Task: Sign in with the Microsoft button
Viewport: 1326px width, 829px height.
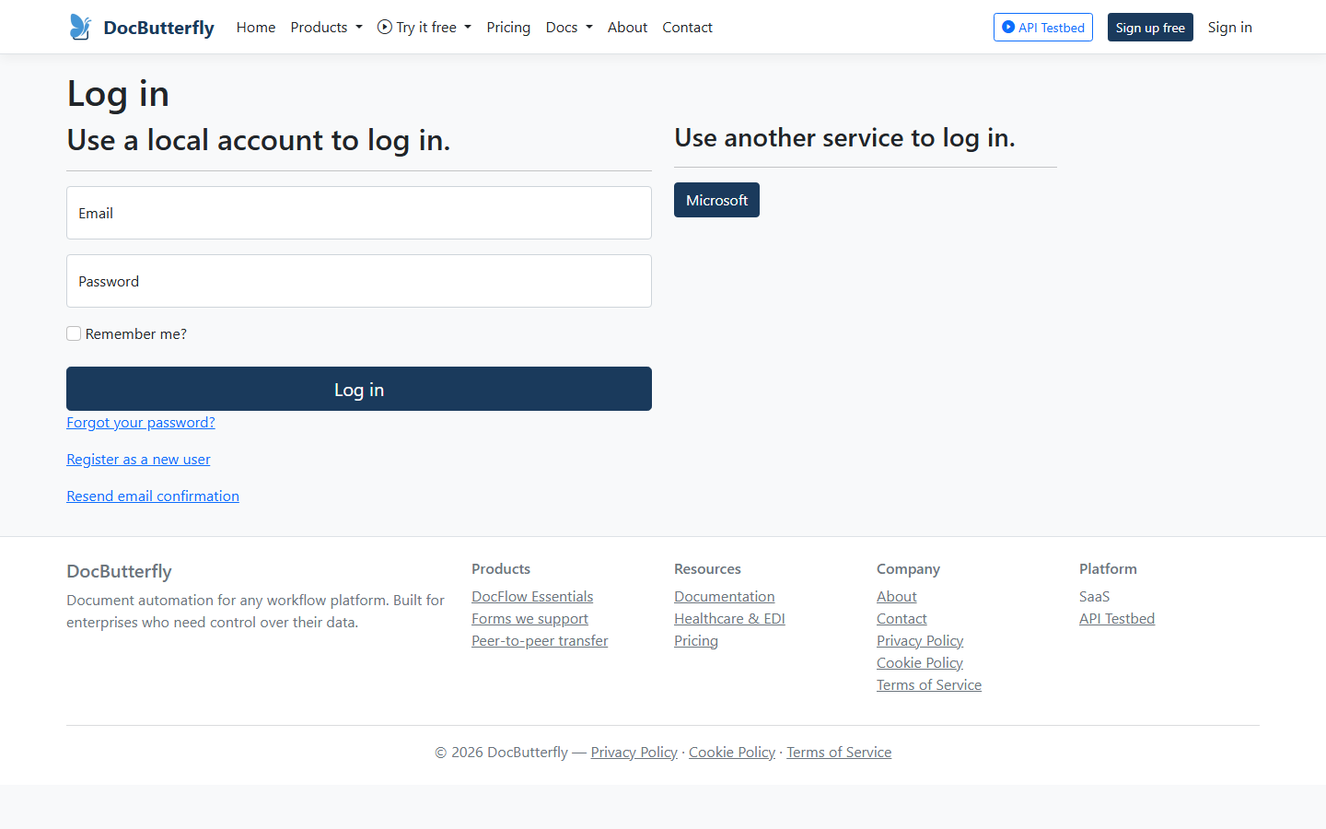Action: pyautogui.click(x=716, y=200)
